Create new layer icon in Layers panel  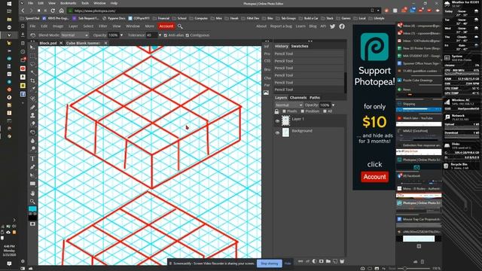335,261
